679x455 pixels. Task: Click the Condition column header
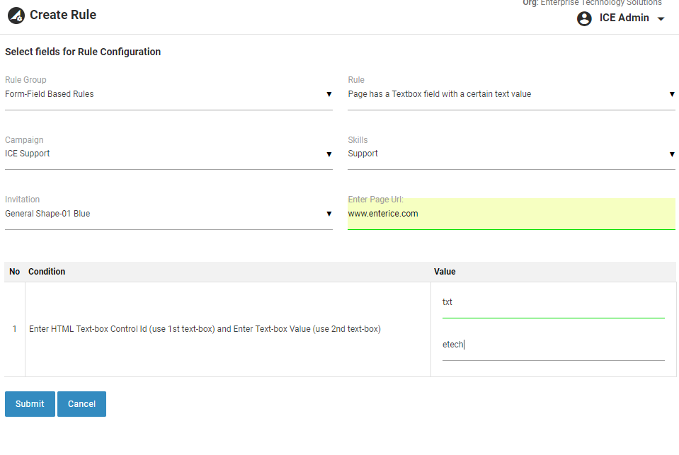(x=47, y=272)
